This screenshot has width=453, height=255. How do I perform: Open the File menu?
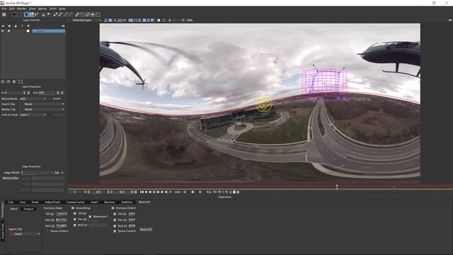pyautogui.click(x=4, y=8)
